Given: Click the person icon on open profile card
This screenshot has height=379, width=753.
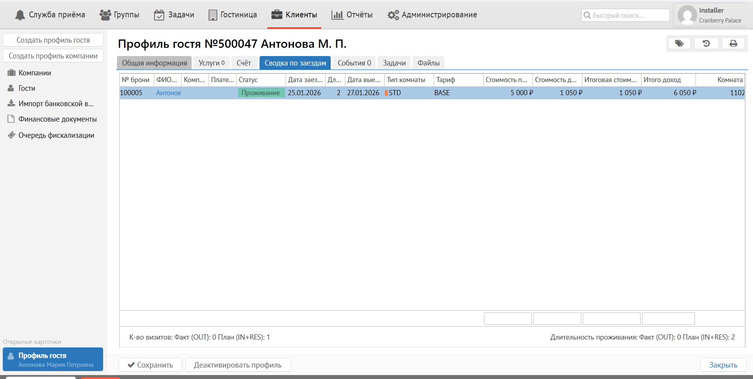Looking at the screenshot, I should [x=11, y=356].
